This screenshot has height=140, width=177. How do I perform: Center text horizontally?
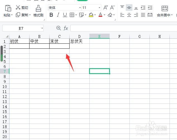click(x=129, y=15)
